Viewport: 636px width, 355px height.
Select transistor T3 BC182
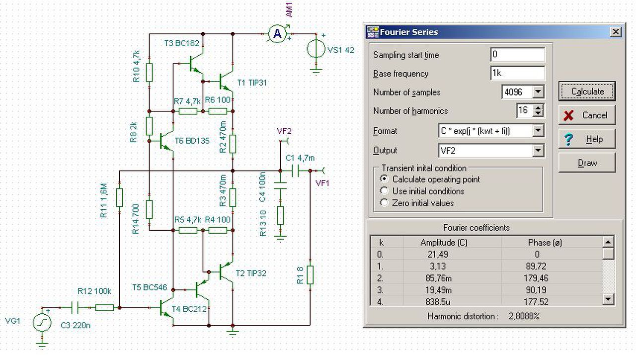pyautogui.click(x=196, y=63)
